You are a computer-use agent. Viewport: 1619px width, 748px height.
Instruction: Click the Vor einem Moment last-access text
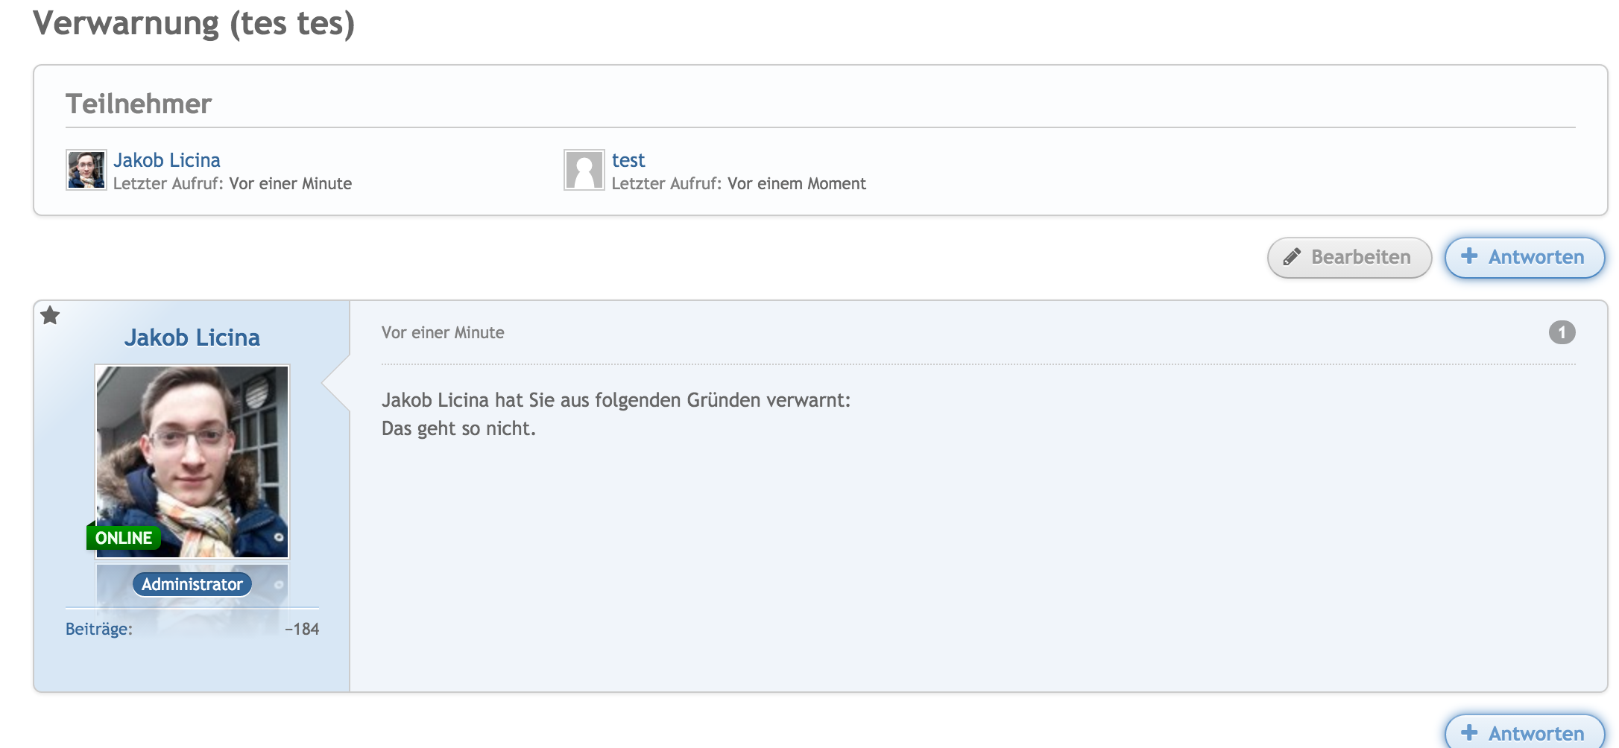pos(796,183)
